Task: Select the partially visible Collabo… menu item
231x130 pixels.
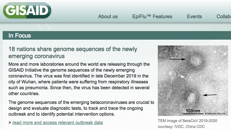Action: coord(224,16)
